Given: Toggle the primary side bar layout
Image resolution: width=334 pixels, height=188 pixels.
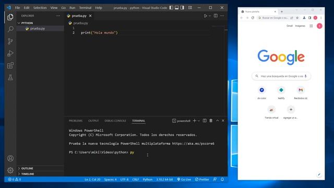Looking at the screenshot, I should pos(171,8).
